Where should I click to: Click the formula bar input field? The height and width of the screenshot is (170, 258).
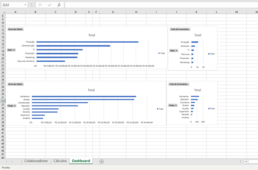[161, 5]
